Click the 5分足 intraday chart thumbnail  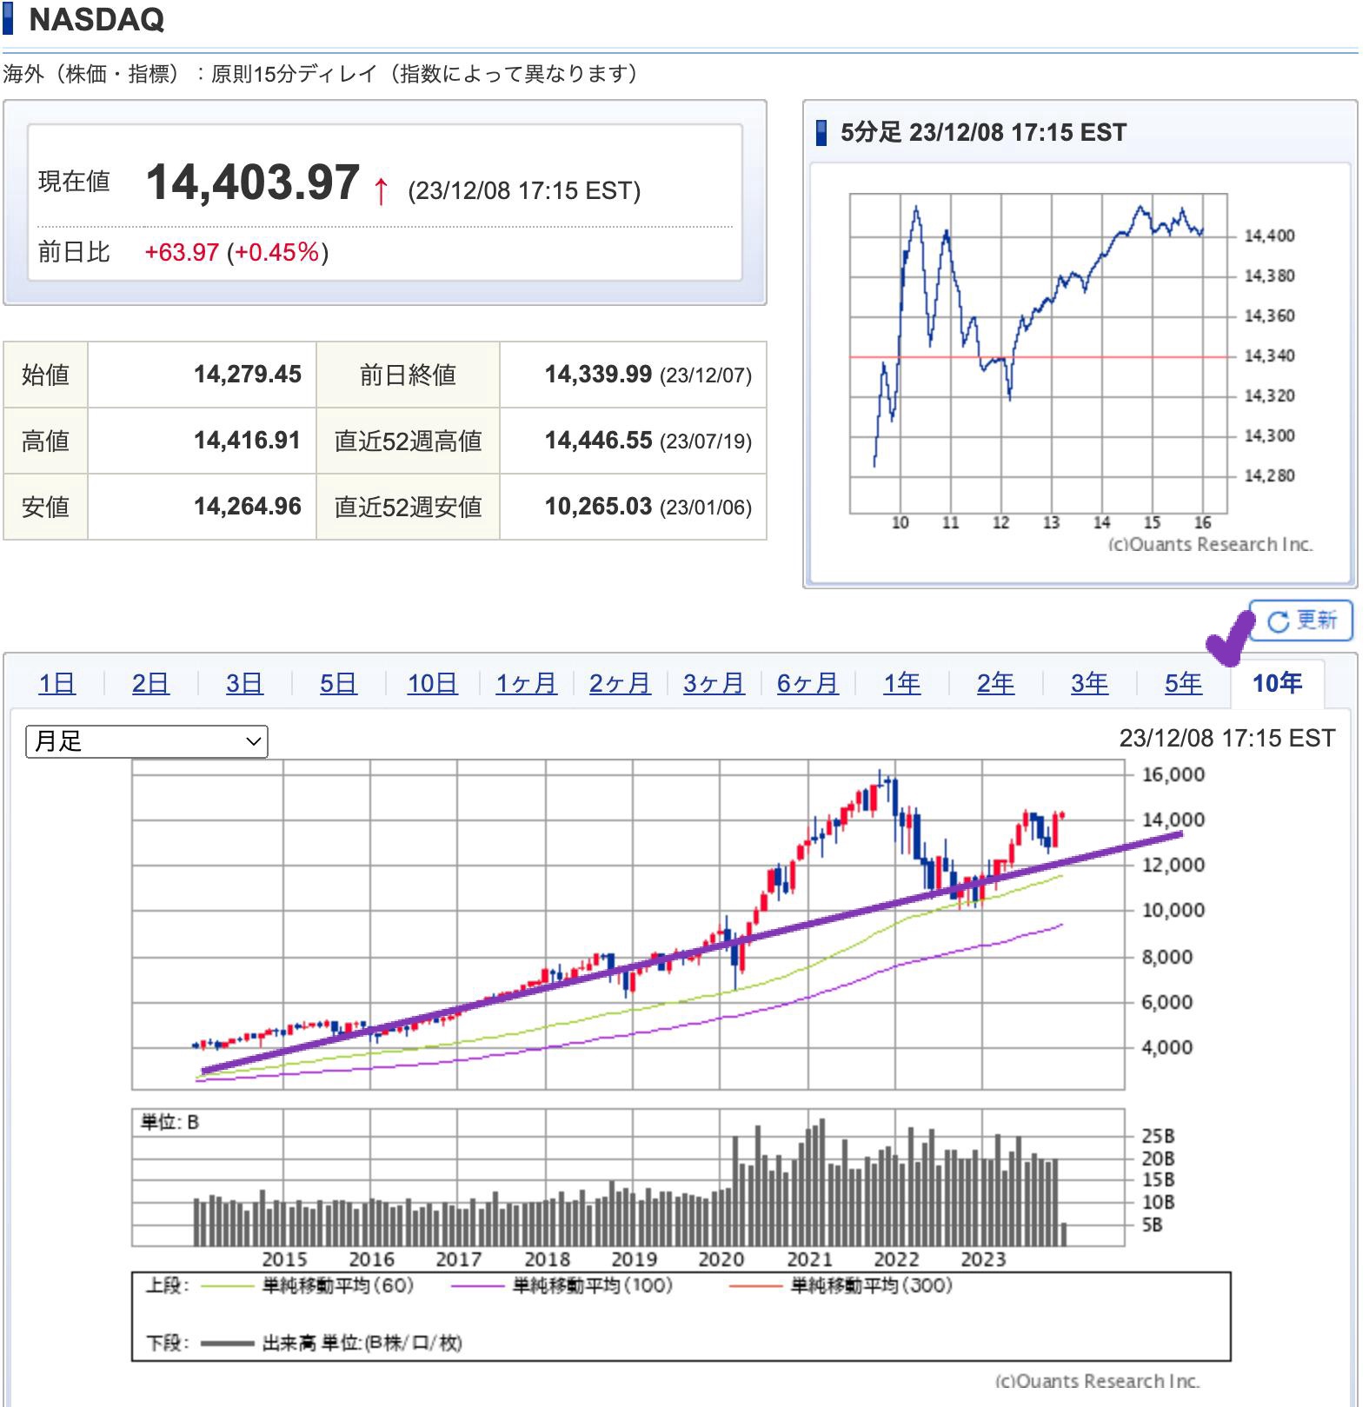tap(1080, 374)
